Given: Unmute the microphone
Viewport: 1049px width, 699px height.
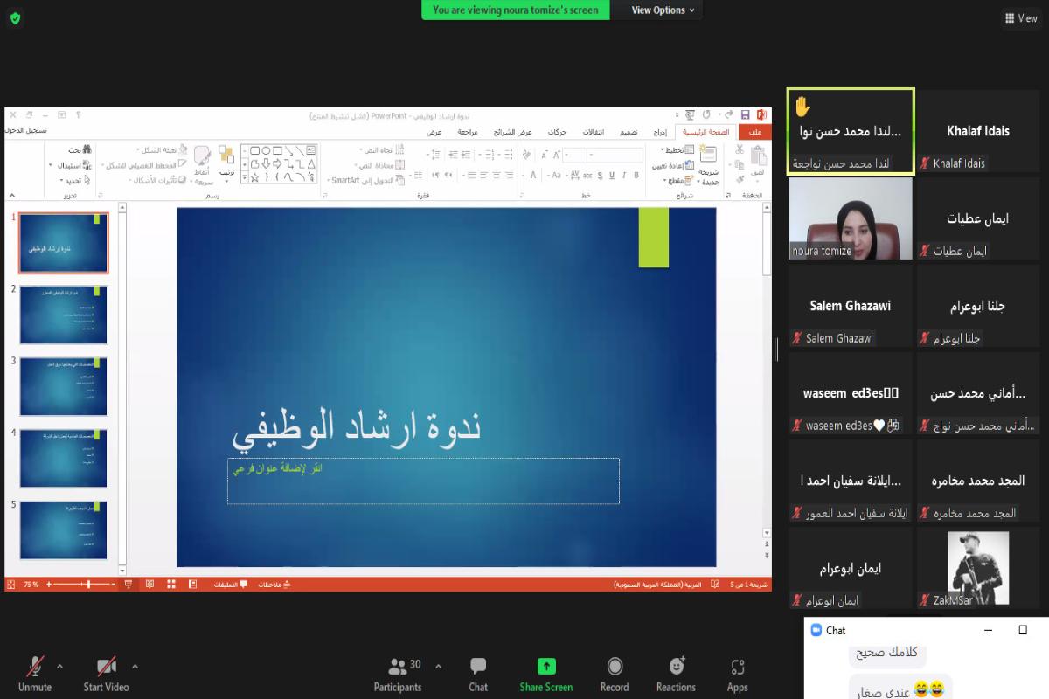Looking at the screenshot, I should (x=35, y=668).
